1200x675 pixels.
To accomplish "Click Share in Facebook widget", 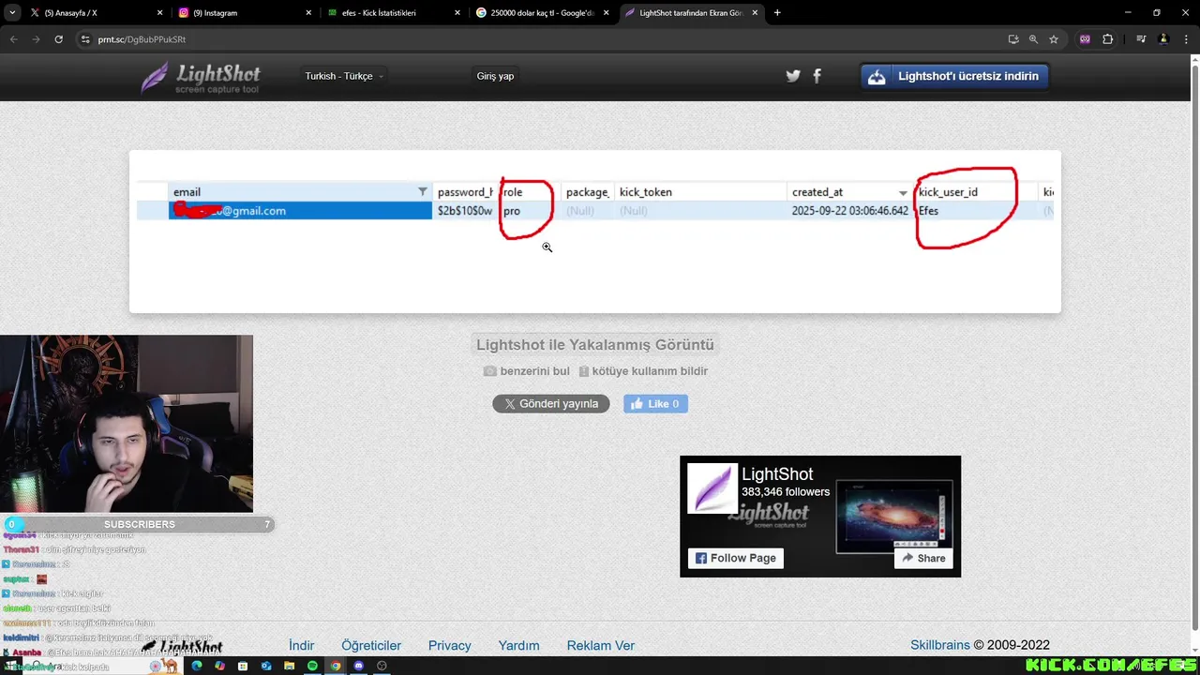I will coord(923,558).
